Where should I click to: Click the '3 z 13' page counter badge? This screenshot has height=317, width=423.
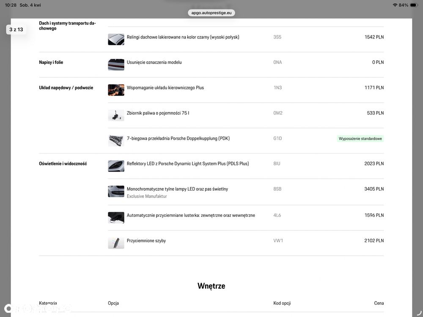[x=16, y=30]
